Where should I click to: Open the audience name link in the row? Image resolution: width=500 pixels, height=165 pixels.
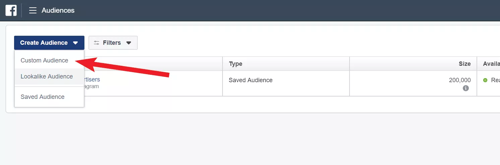click(91, 80)
